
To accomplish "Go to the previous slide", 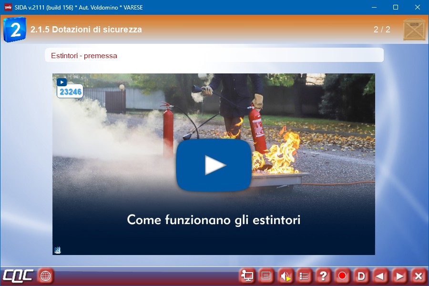I will tap(380, 276).
